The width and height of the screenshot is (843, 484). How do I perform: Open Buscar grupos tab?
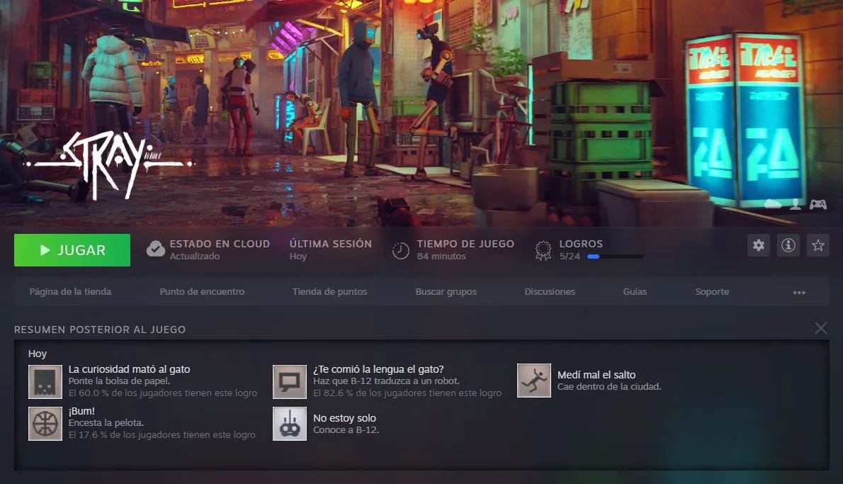[x=446, y=291]
